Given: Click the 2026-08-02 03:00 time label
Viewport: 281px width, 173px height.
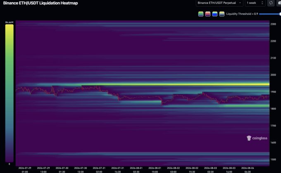Looking at the screenshot, I should (x=173, y=170).
